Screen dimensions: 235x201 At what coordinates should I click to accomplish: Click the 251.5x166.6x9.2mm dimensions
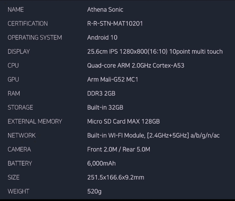point(116,177)
